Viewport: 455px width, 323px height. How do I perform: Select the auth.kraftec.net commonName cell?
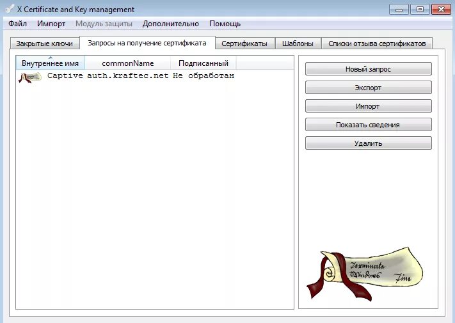pyautogui.click(x=128, y=75)
